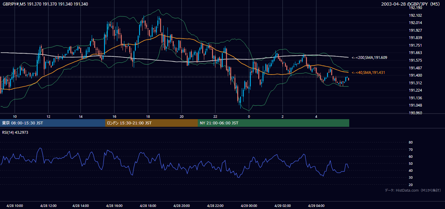Click the RSI(14) 43.2973 indicator label
The height and width of the screenshot is (209, 445).
click(x=15, y=132)
